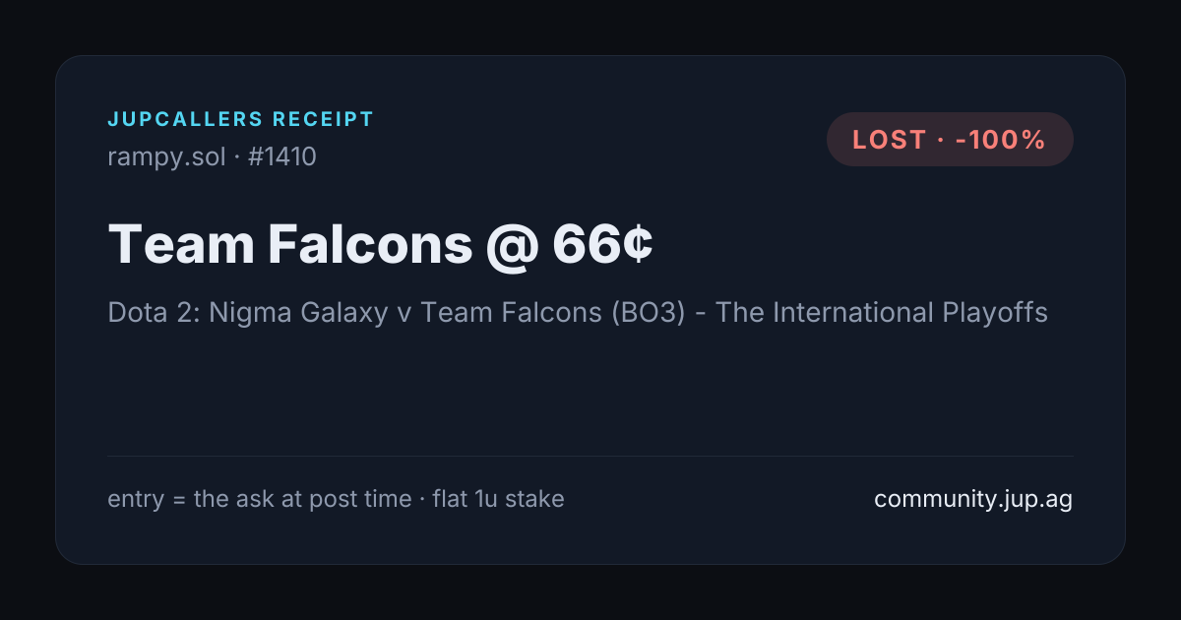Click the word RECEIPT in the header
Screen dimensions: 1181x620
pos(324,120)
